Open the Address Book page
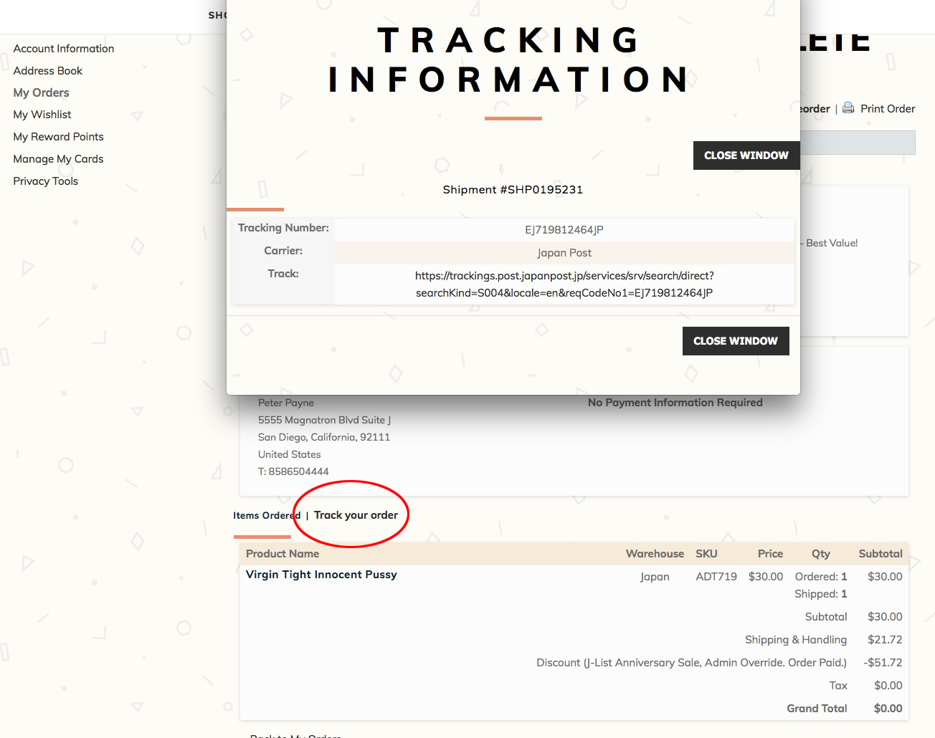This screenshot has height=738, width=935. (47, 70)
